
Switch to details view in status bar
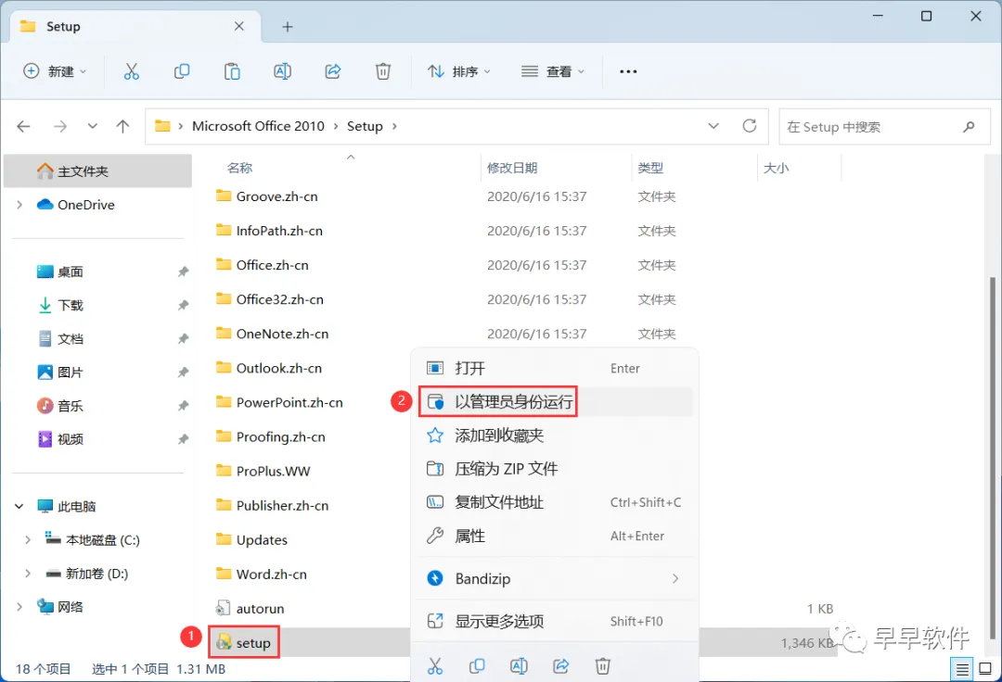coord(962,669)
